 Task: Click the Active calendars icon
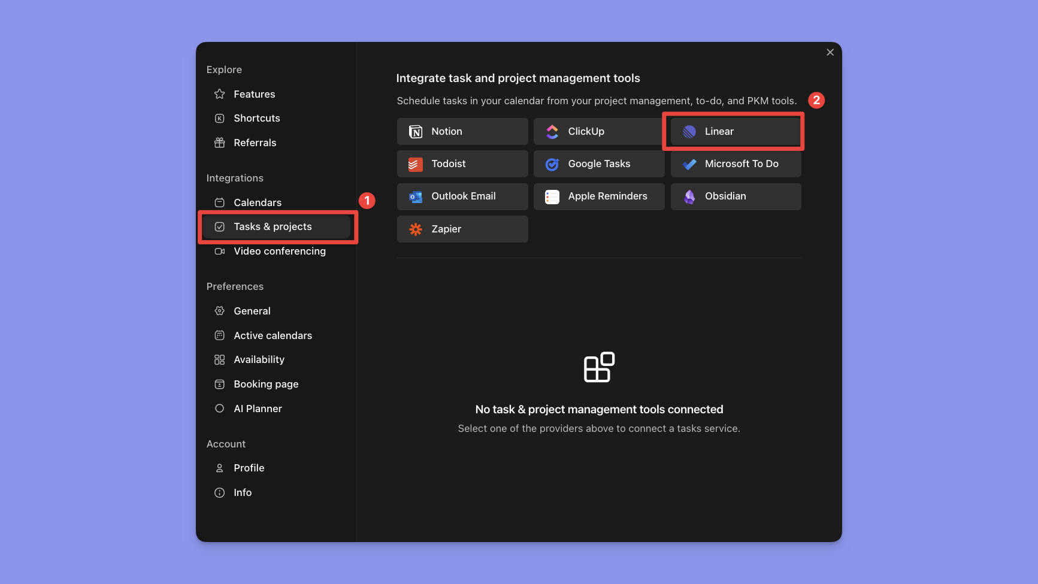pyautogui.click(x=220, y=335)
